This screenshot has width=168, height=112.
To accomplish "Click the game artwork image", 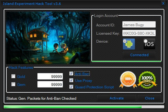I will coord(48,38).
